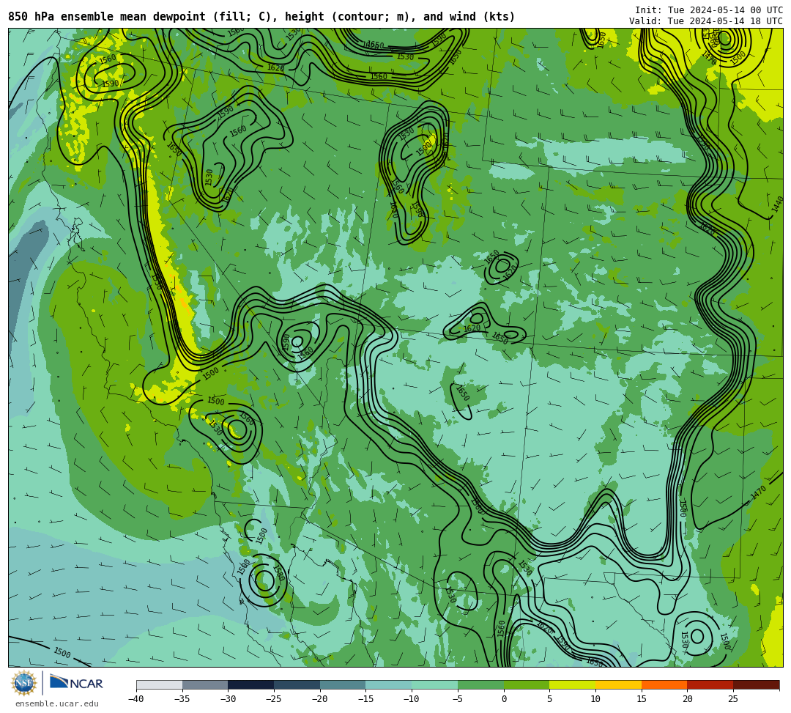Click the olive green 0 to 5 color swatch
This screenshot has width=791, height=713.
527,684
